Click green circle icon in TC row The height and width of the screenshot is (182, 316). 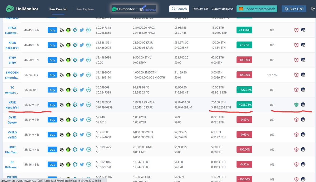point(68,90)
